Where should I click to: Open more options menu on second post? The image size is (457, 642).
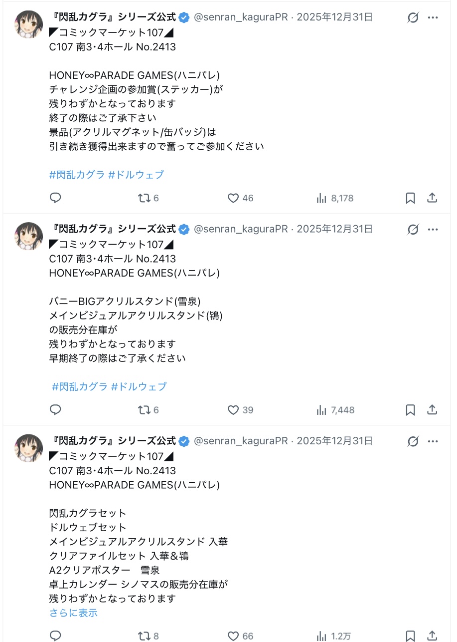point(433,230)
